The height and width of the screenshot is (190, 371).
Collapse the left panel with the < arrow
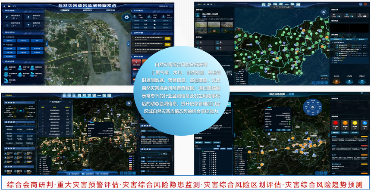click(47, 44)
